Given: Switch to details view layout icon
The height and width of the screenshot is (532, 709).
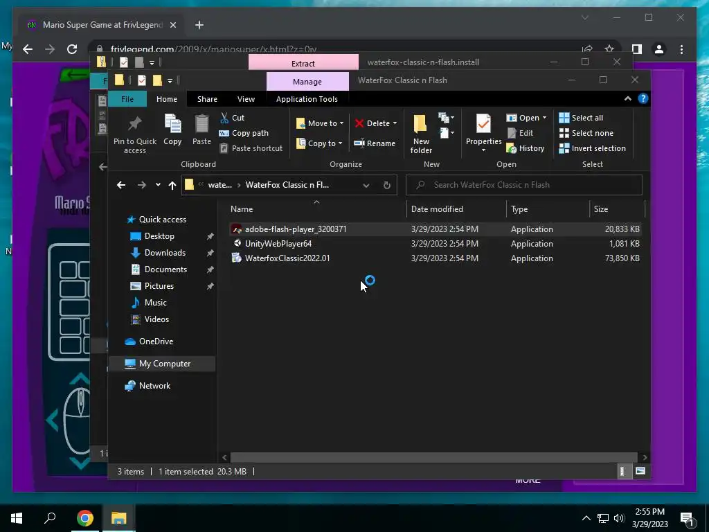Looking at the screenshot, I should click(x=622, y=471).
